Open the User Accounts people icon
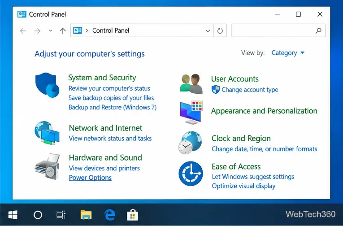 [191, 84]
